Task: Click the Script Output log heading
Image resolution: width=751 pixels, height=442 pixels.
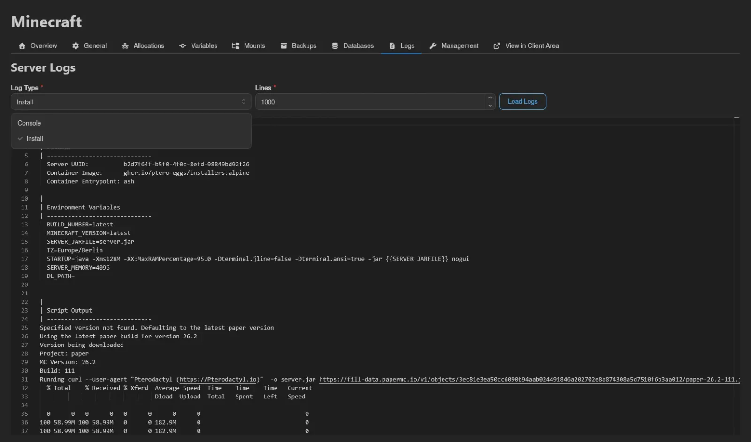Action: (x=69, y=311)
